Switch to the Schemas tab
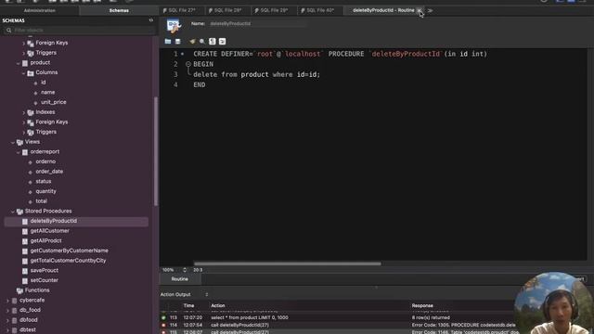 (119, 10)
